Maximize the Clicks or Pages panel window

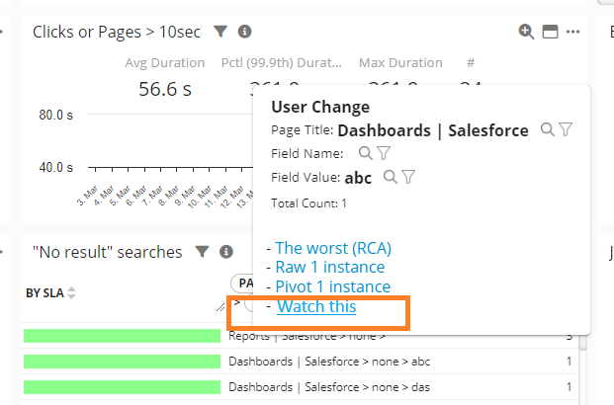click(x=550, y=32)
